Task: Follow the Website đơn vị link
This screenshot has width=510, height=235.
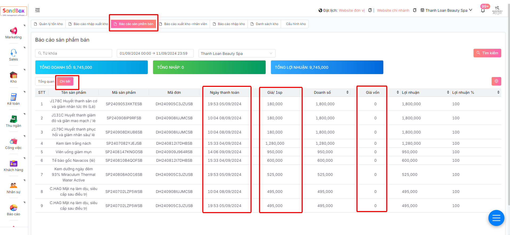Action: (351, 10)
